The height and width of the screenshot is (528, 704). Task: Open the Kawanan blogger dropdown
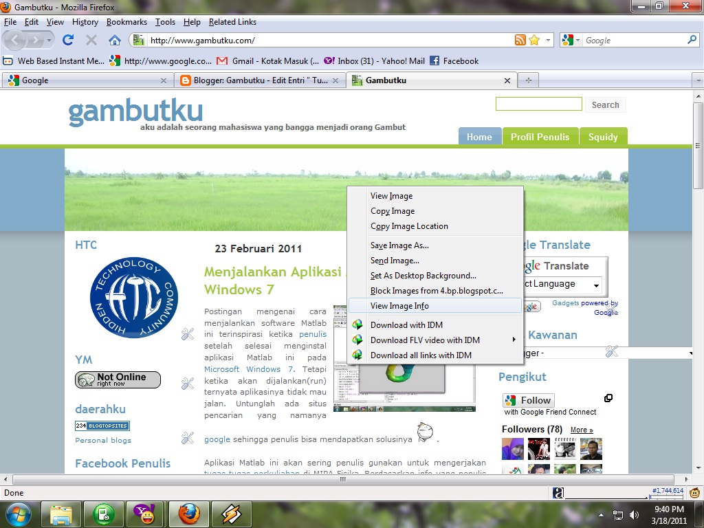606,353
